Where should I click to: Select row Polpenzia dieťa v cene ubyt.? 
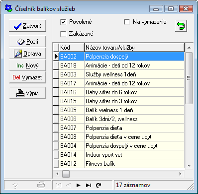point(119,137)
